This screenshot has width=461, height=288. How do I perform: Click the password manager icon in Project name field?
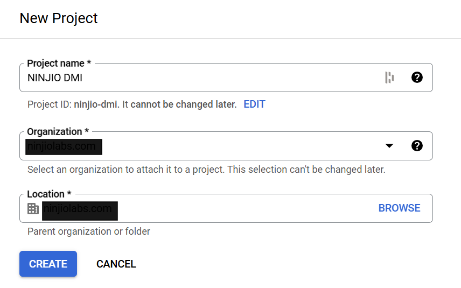[x=389, y=78]
